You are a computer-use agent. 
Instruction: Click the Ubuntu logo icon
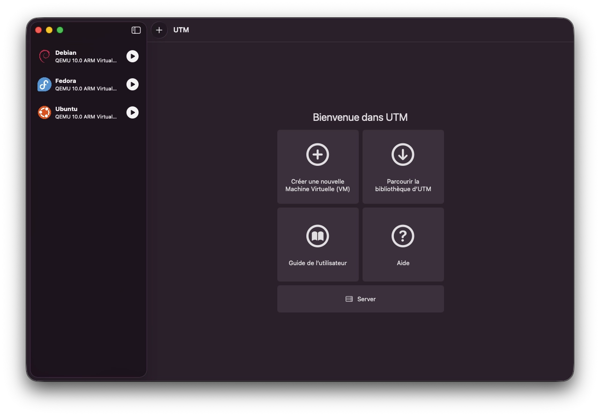click(44, 112)
